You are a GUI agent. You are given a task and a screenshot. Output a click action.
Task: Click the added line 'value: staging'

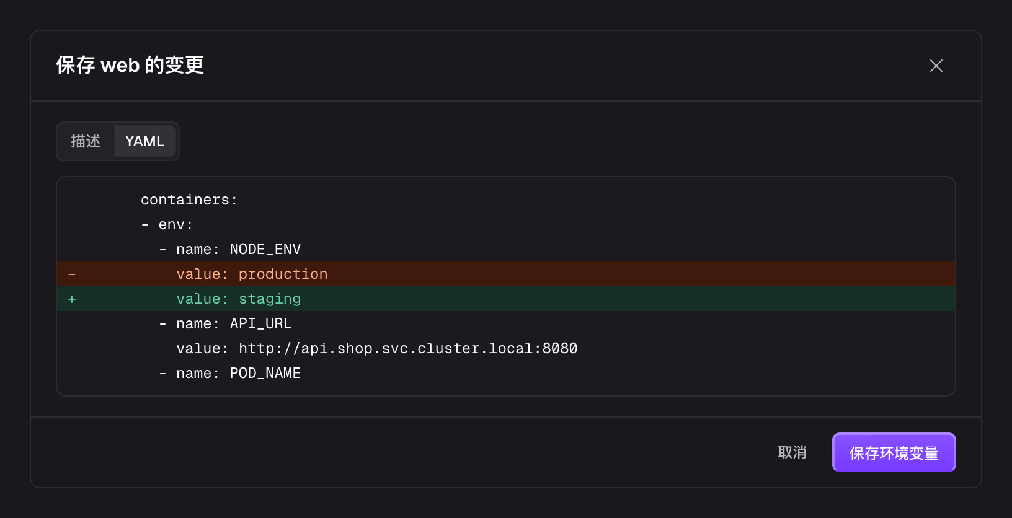(506, 299)
